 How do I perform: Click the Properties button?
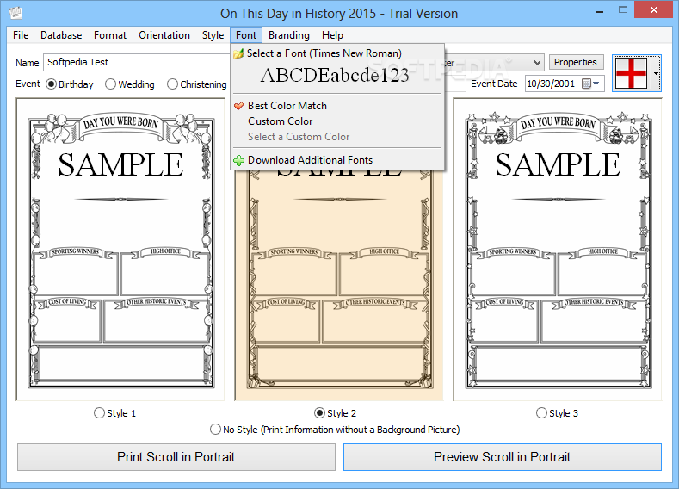click(x=576, y=62)
